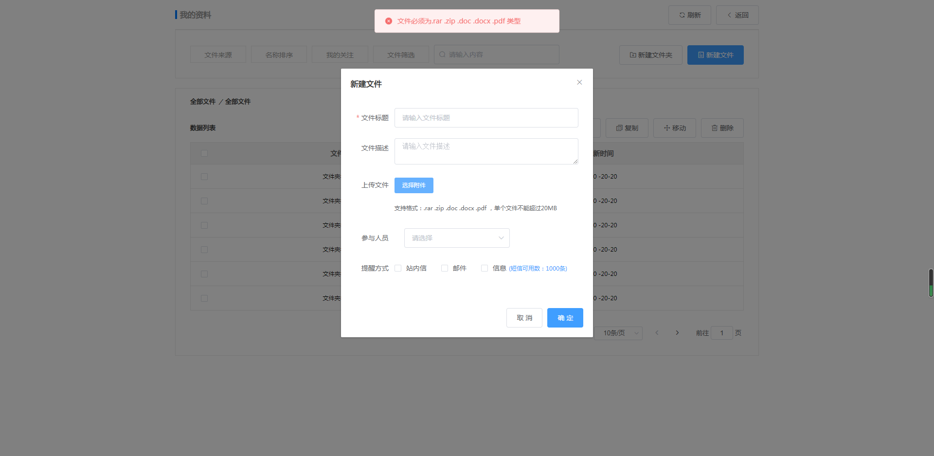
Task: Click the back arrow icon on 返回 button
Action: pyautogui.click(x=728, y=15)
